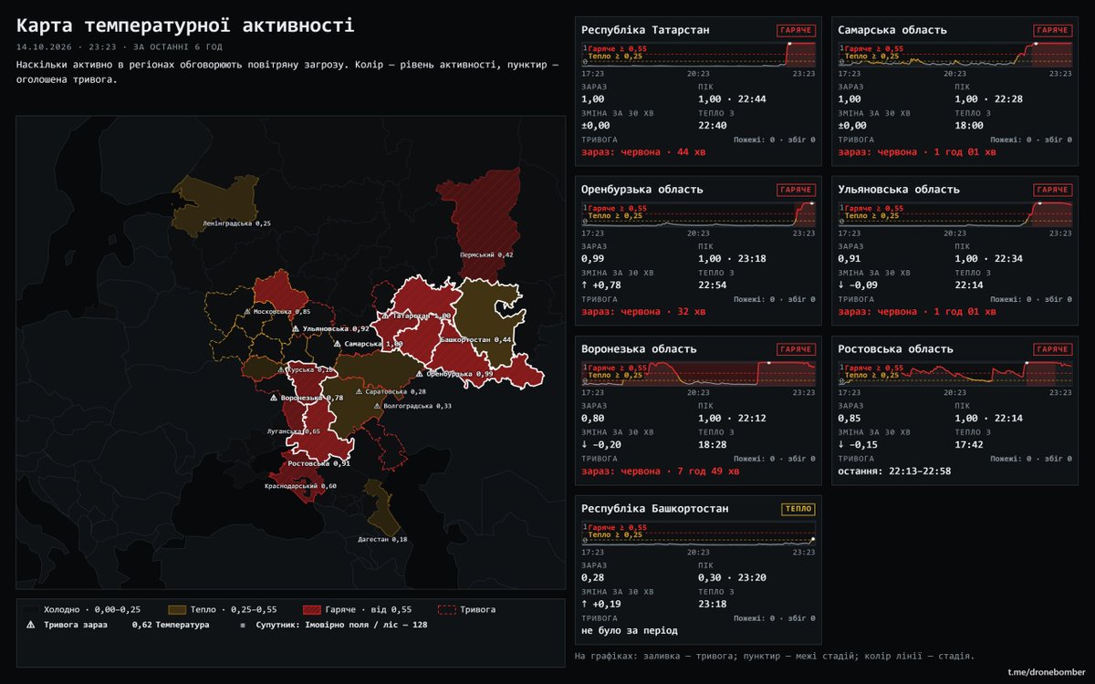Click the ГАРЯЧЕ badge on Республіка Татарстан card
This screenshot has height=684, width=1095.
tap(797, 30)
